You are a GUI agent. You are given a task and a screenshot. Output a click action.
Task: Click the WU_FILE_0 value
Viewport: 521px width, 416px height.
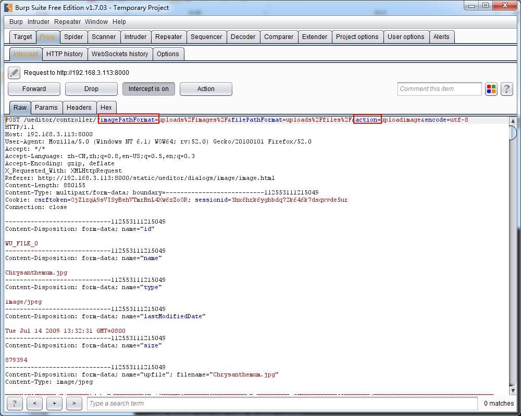pos(21,243)
